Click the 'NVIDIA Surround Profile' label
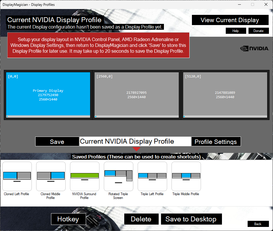273x231 pixels. pos(84,196)
